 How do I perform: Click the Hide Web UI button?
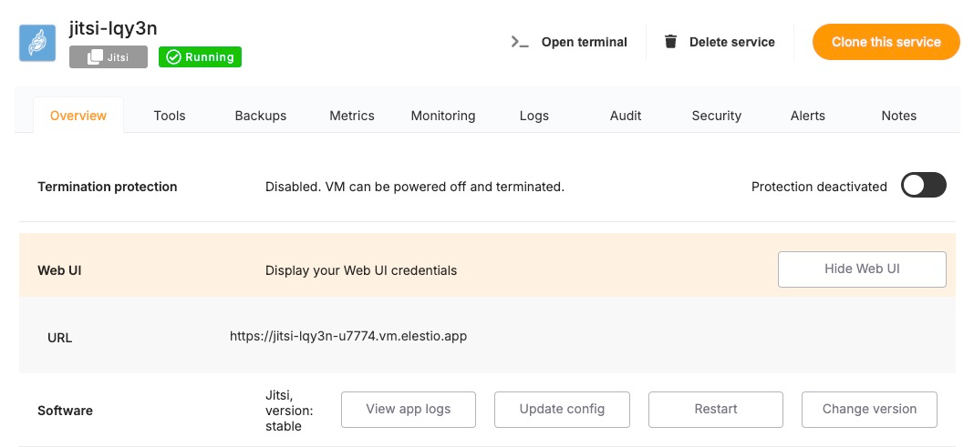(x=862, y=269)
